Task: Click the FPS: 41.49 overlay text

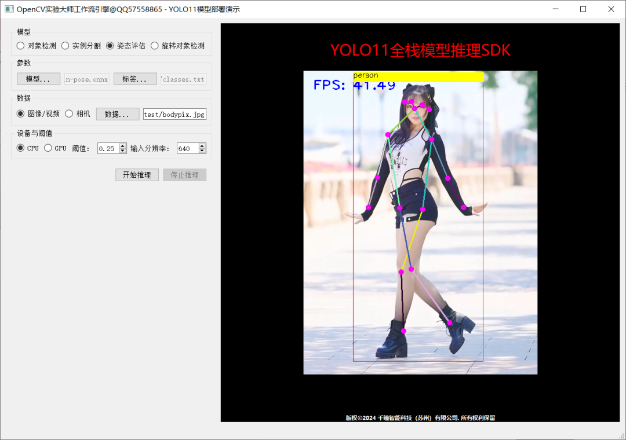Action: 354,85
